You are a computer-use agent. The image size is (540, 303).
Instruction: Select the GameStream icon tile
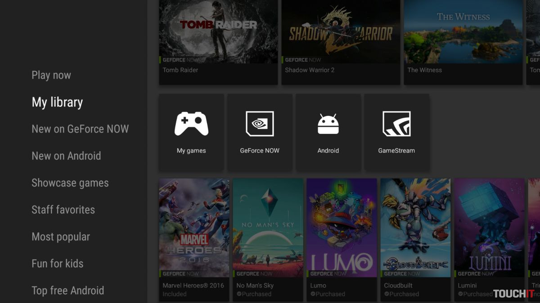click(x=396, y=124)
